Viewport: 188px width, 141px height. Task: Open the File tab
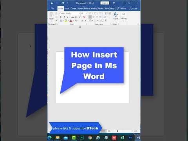52,8
